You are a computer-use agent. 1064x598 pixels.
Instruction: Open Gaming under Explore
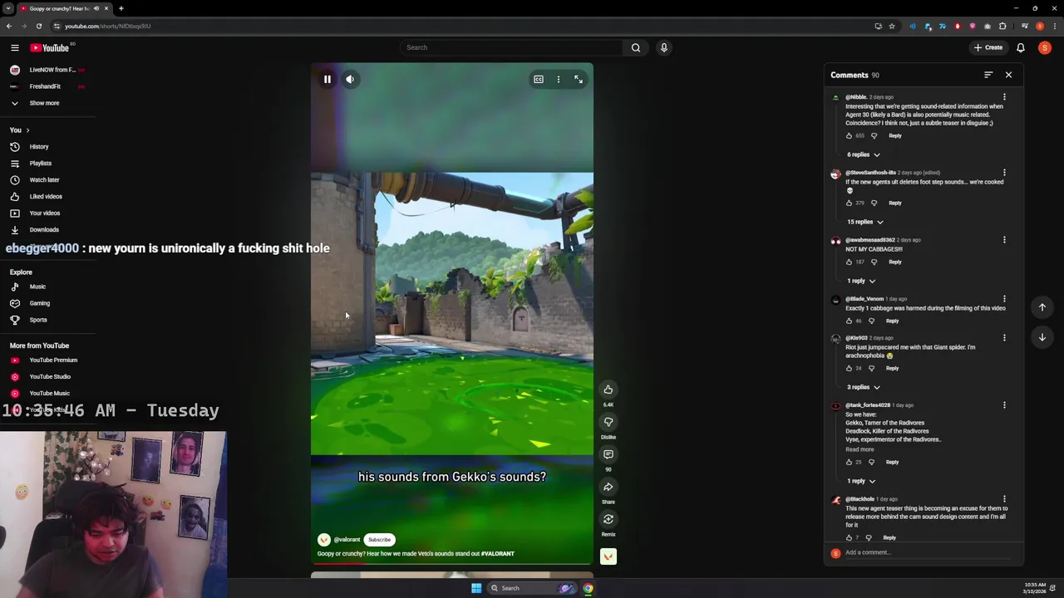click(39, 303)
